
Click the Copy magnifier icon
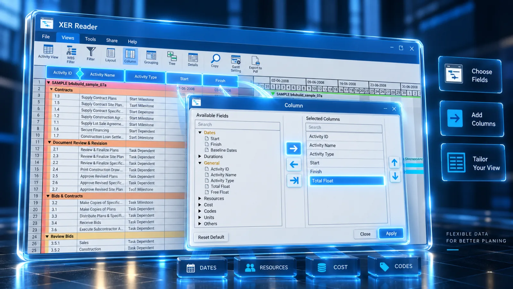(215, 59)
